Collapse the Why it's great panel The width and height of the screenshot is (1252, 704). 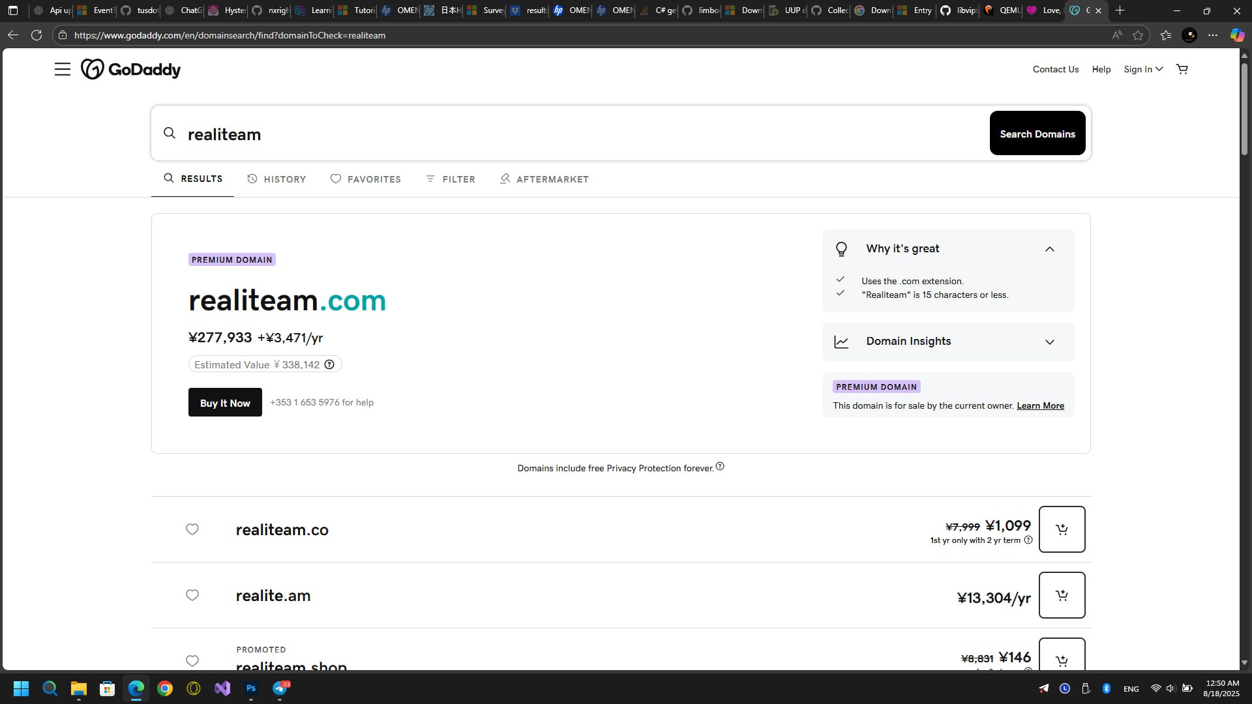(1049, 249)
